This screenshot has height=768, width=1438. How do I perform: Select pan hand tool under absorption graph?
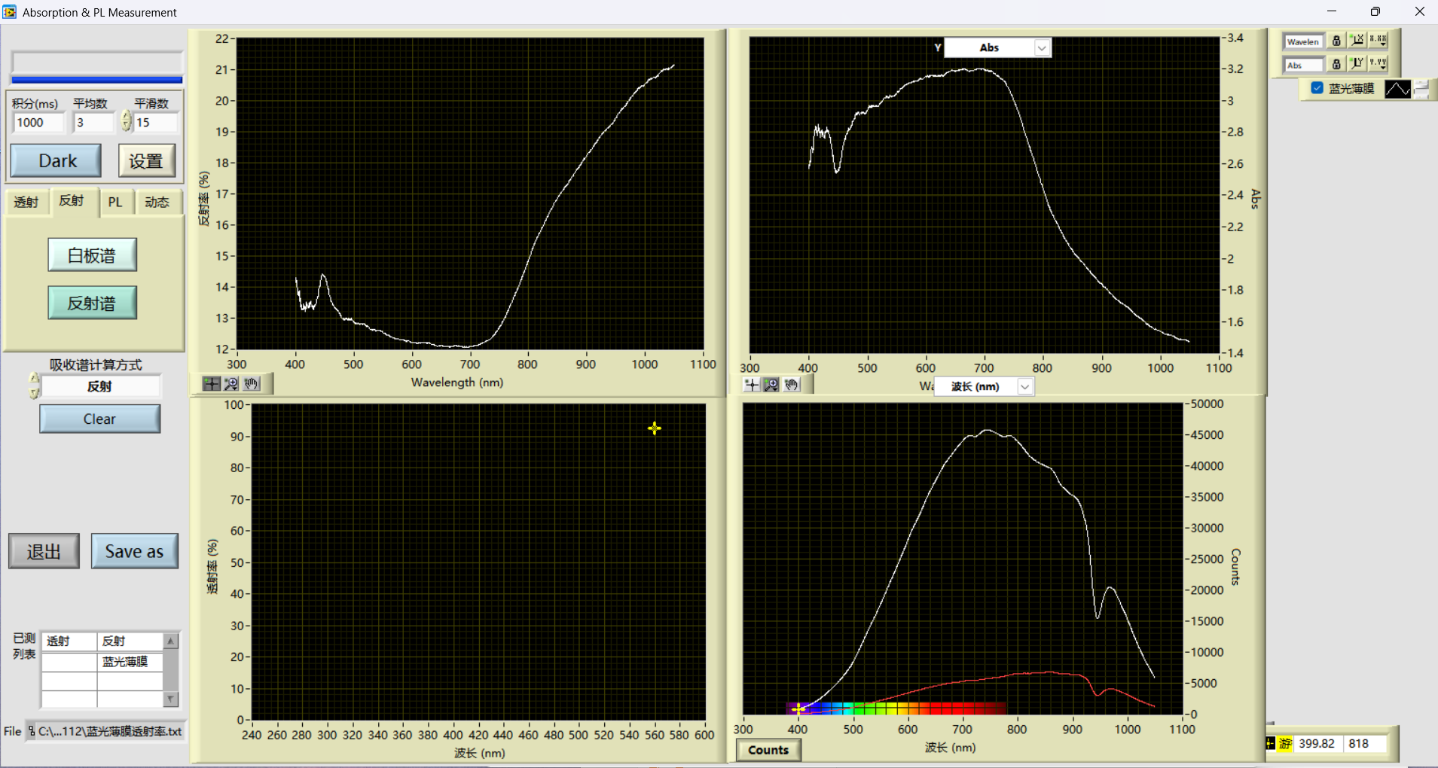pyautogui.click(x=791, y=385)
